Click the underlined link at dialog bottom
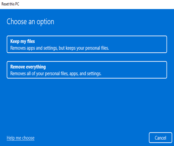174x146 pixels. [x=21, y=138]
